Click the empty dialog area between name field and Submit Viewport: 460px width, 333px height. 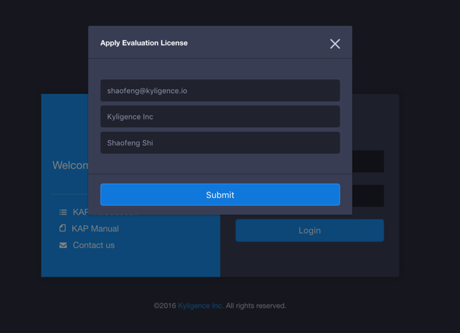(x=220, y=164)
